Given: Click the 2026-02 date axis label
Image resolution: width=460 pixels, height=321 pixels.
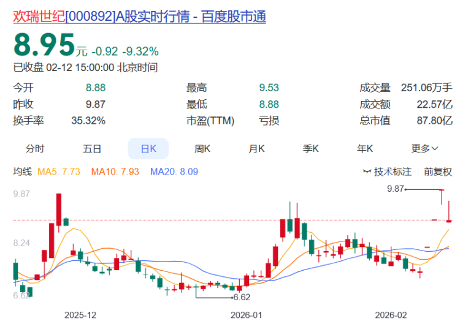Looking at the screenshot, I should tap(391, 315).
